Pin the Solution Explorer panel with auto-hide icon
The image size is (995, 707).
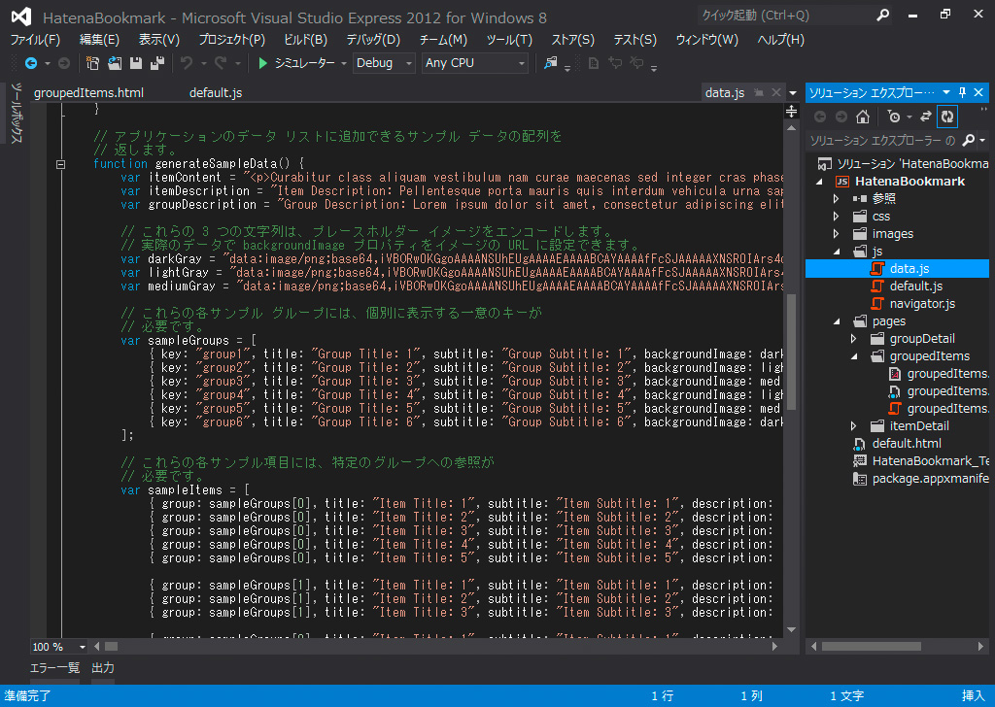tap(963, 92)
